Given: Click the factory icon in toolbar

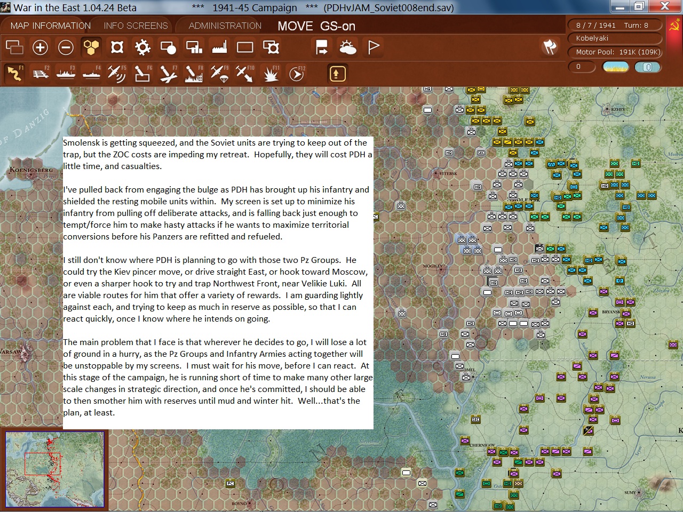Looking at the screenshot, I should tap(219, 47).
